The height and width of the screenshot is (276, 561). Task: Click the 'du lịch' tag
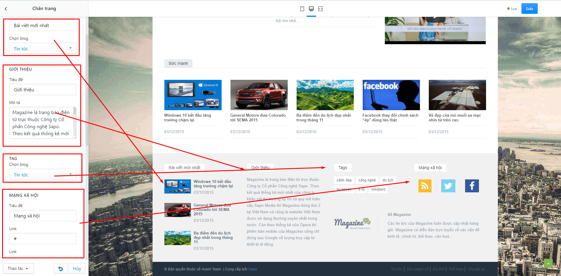point(388,180)
